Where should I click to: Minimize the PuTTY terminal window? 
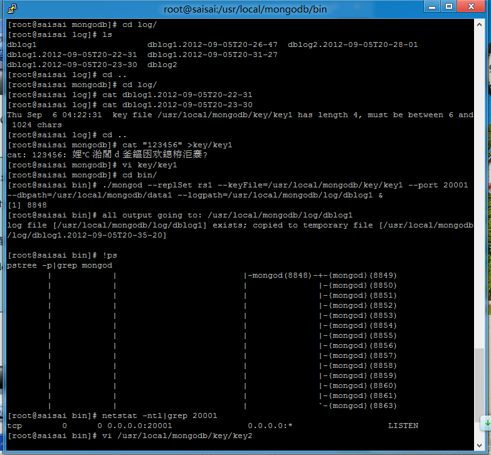[432, 6]
